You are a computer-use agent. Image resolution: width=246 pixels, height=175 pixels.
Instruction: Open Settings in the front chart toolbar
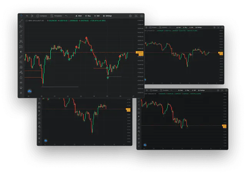click(x=107, y=16)
